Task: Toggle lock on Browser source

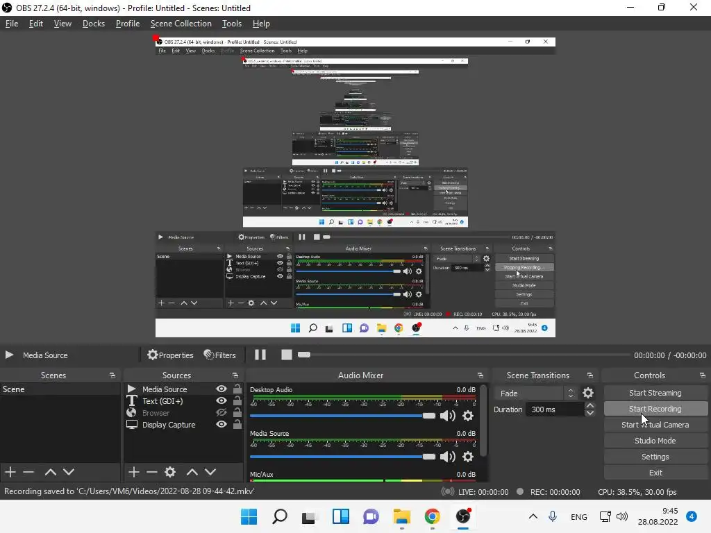Action: click(237, 412)
